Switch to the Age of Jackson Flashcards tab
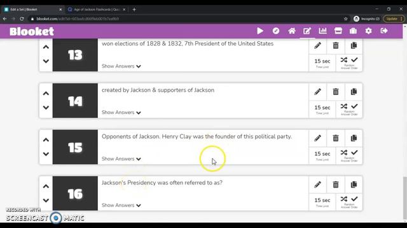The image size is (407, 228). point(97,9)
